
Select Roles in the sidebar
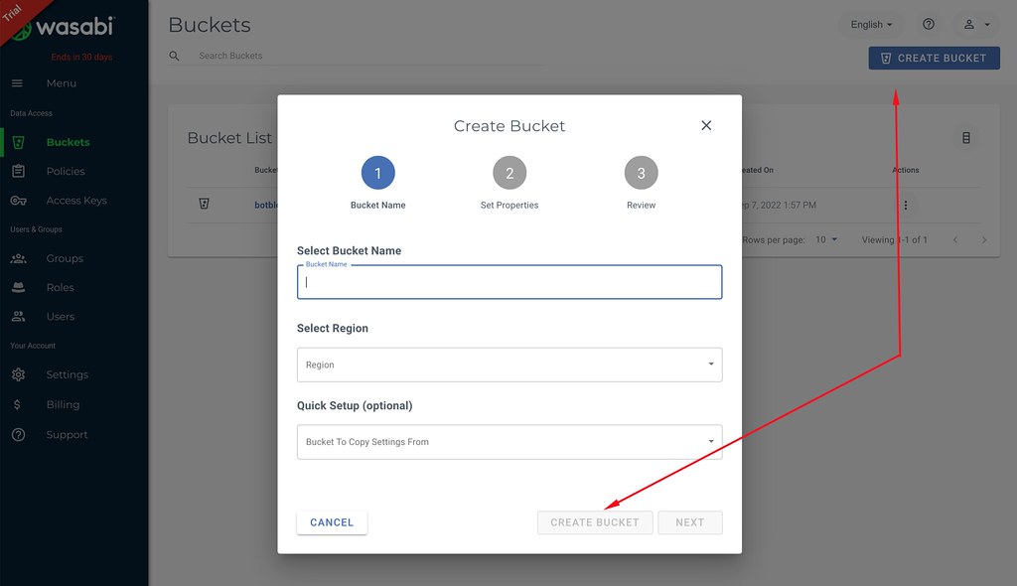point(61,287)
